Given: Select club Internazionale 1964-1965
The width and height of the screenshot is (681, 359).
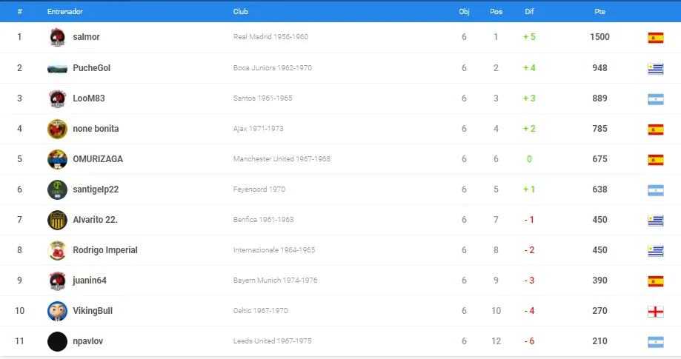Looking at the screenshot, I should tap(274, 250).
